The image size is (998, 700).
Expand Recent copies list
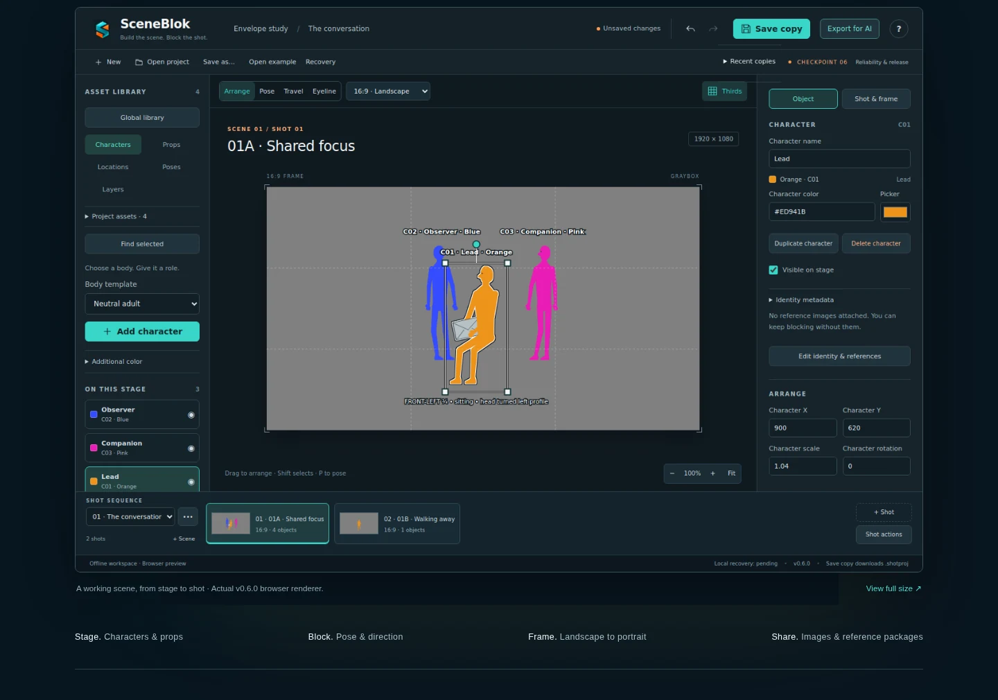749,61
